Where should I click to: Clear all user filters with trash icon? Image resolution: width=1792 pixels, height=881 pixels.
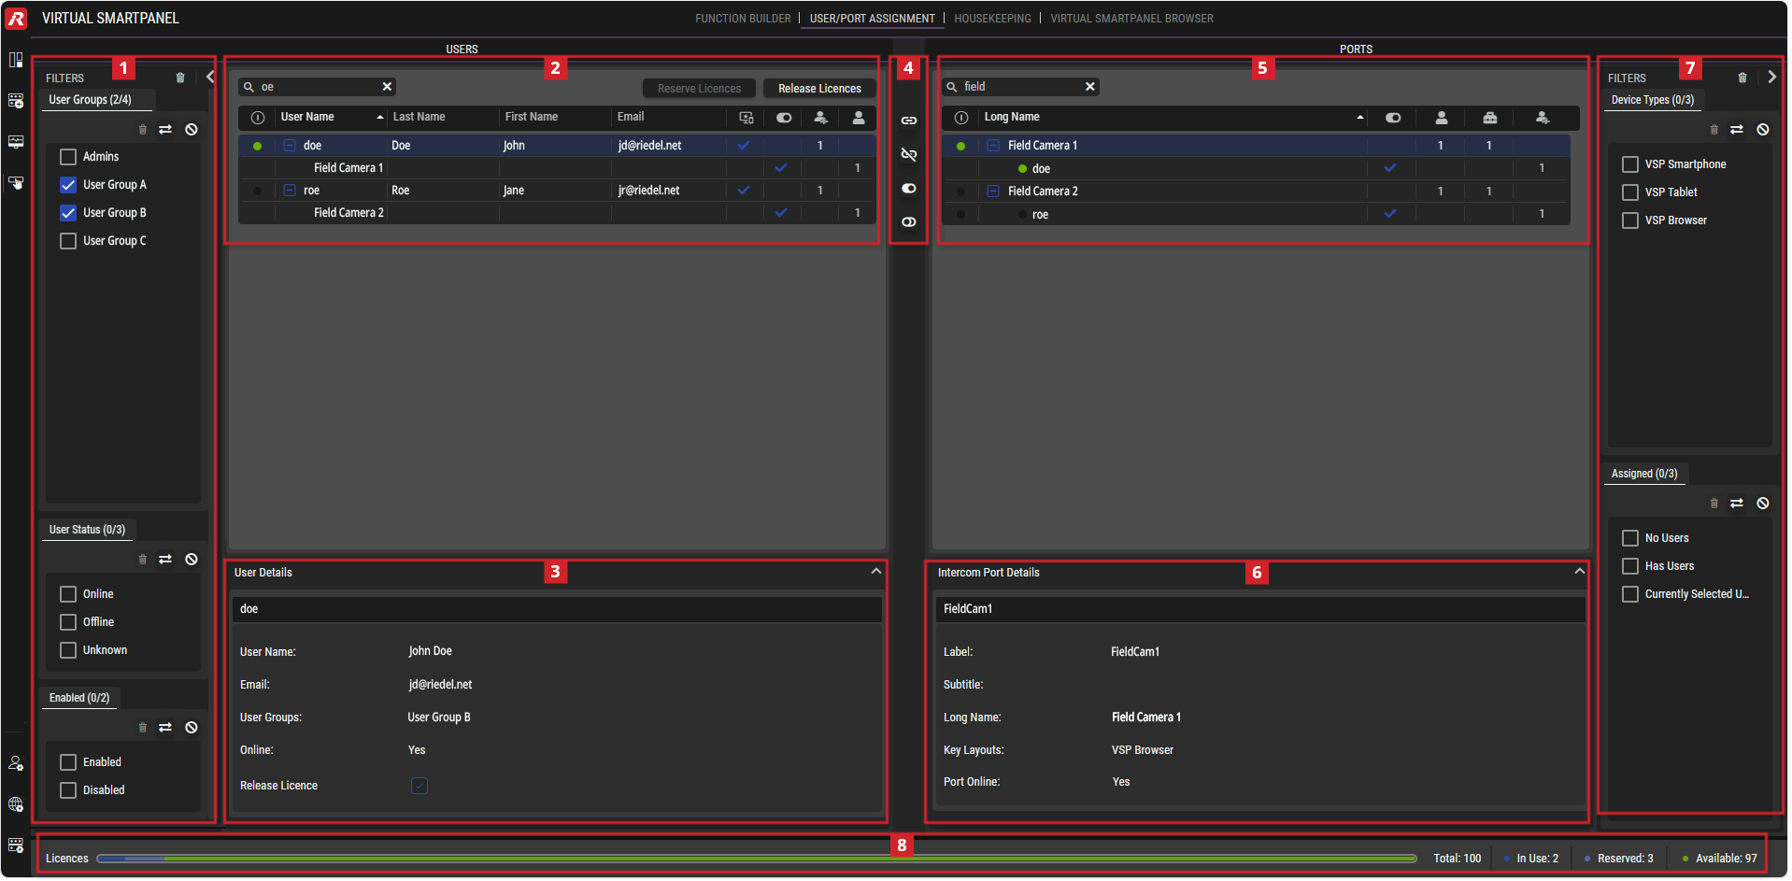click(180, 78)
